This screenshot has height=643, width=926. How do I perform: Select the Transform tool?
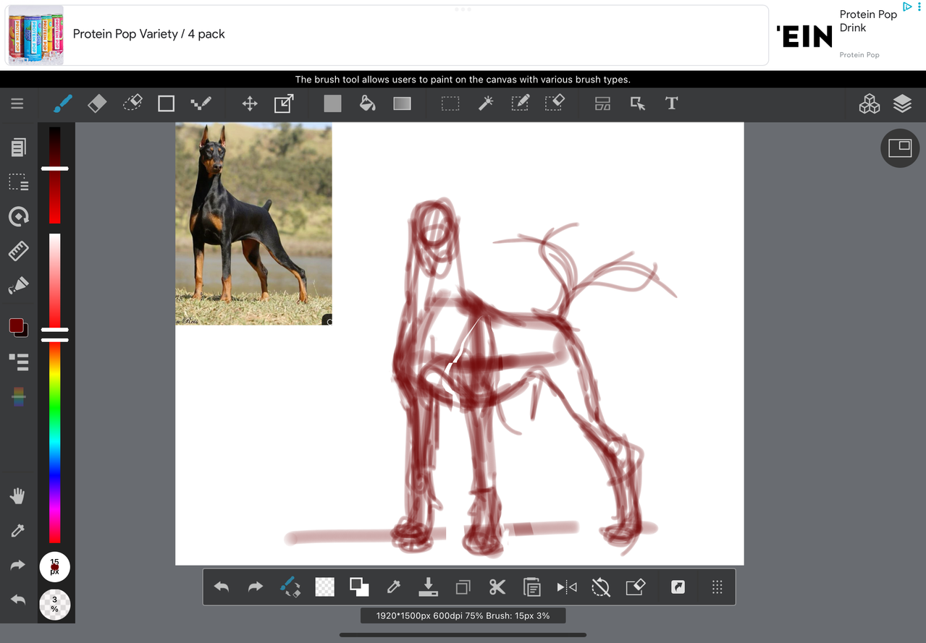point(284,103)
